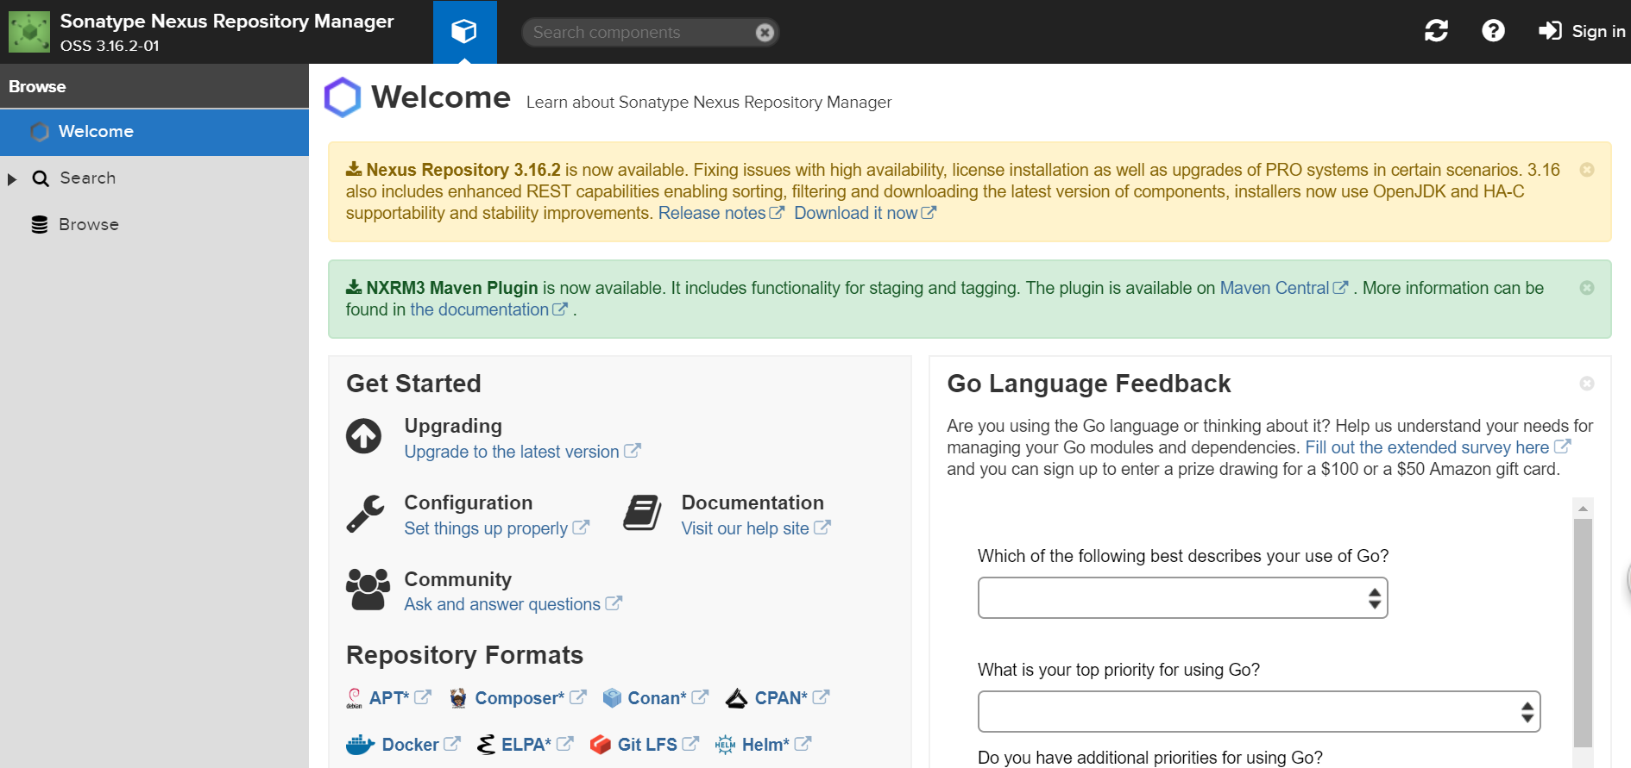Click the Conan cube icon
Screen dimensions: 1631x768
click(x=612, y=698)
